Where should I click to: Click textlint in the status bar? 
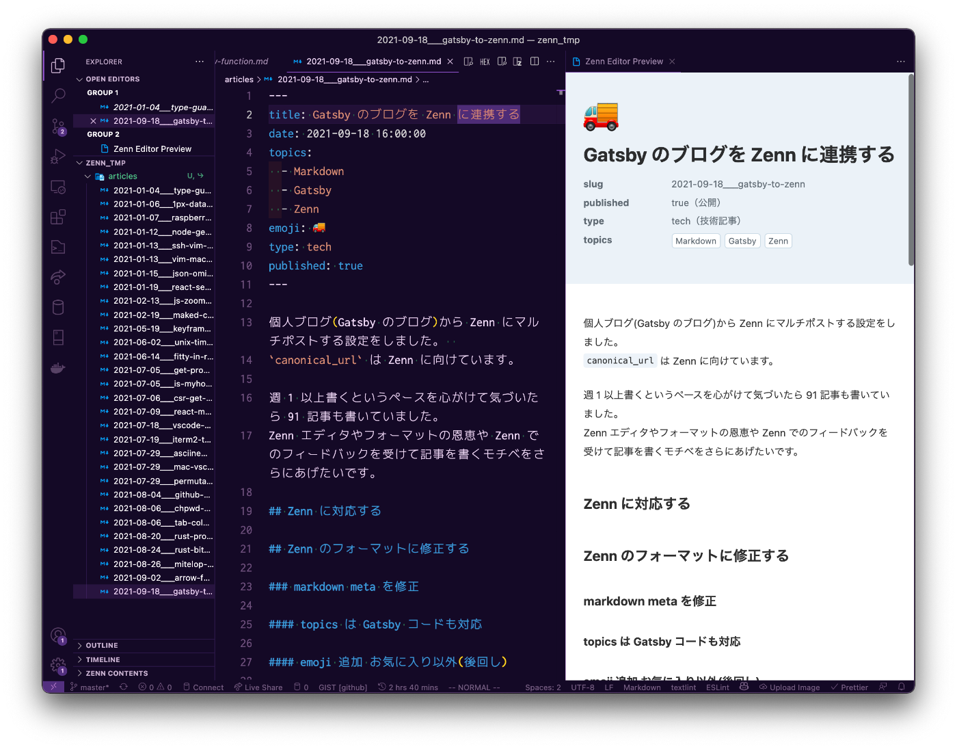(683, 687)
